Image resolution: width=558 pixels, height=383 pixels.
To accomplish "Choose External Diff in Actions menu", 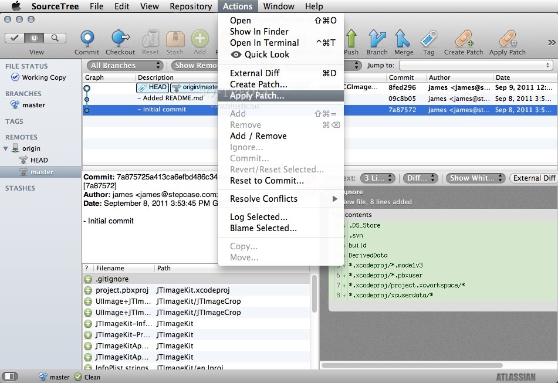I will pos(280,73).
